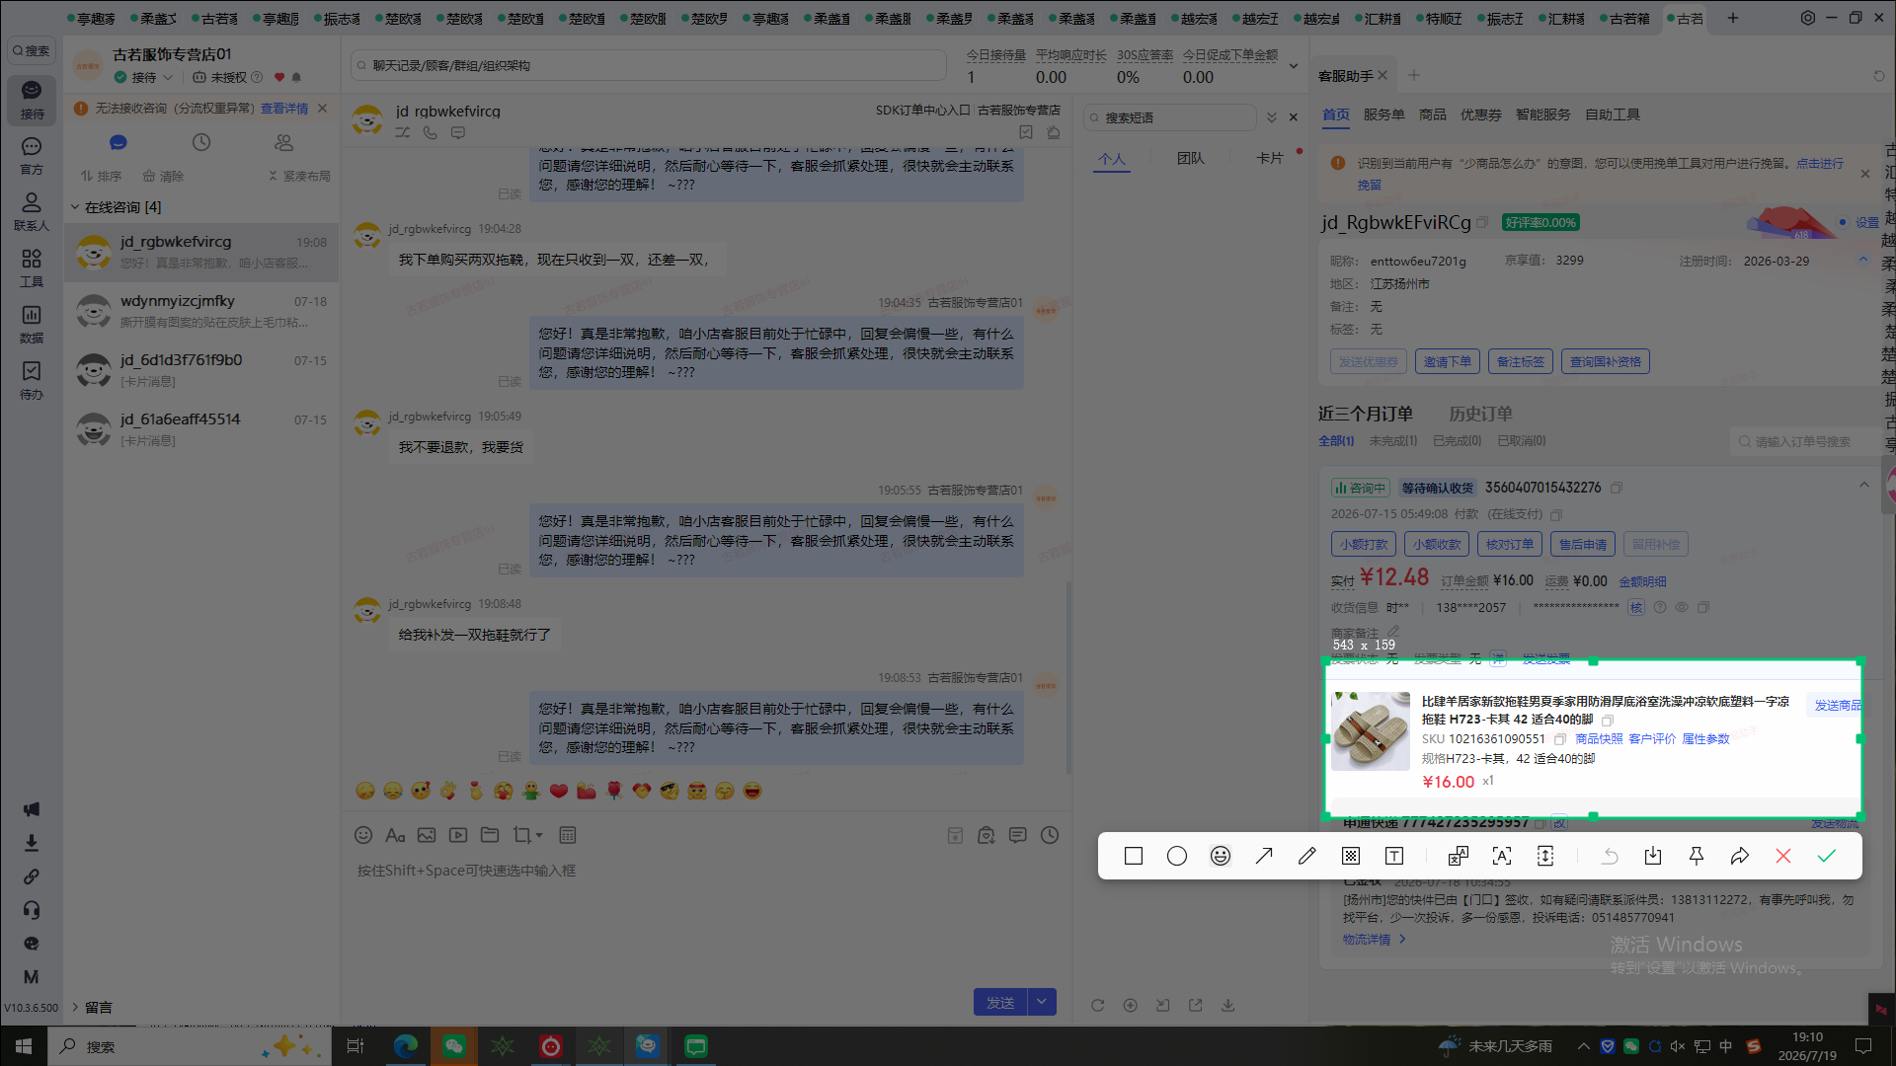This screenshot has width=1896, height=1066.
Task: Open WeChat from the Windows taskbar
Action: coord(454,1046)
